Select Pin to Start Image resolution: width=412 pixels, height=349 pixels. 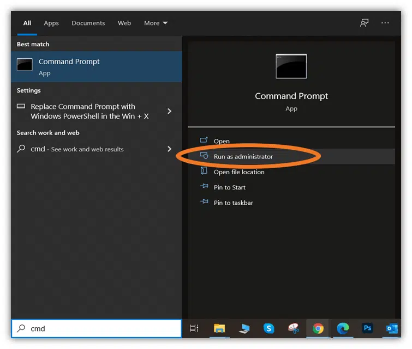[x=229, y=187]
